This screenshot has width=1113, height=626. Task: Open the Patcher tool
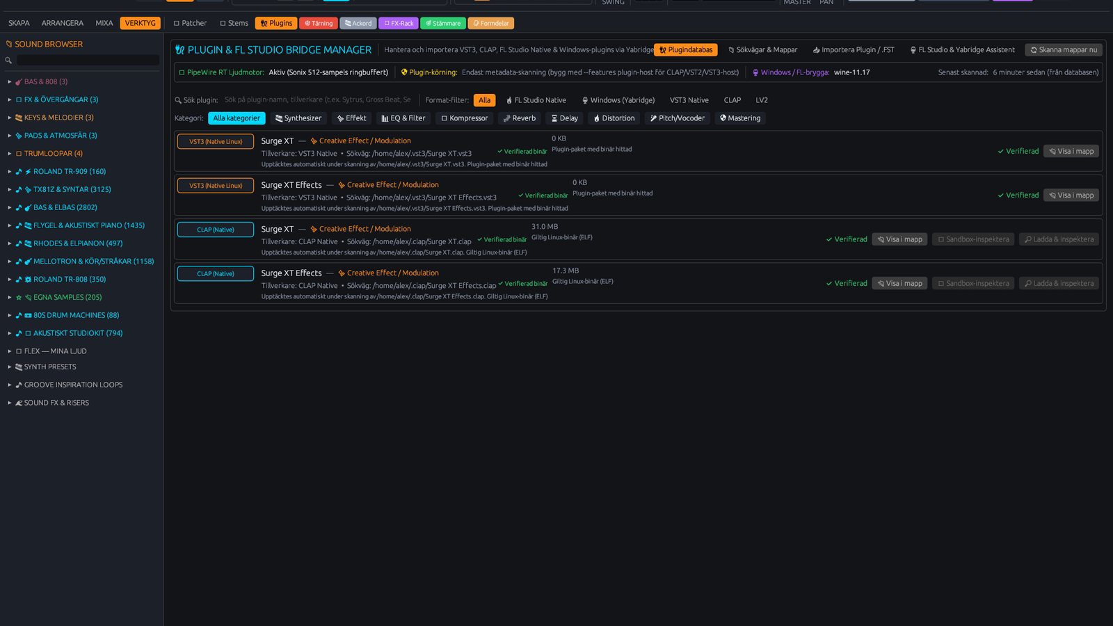click(x=190, y=23)
